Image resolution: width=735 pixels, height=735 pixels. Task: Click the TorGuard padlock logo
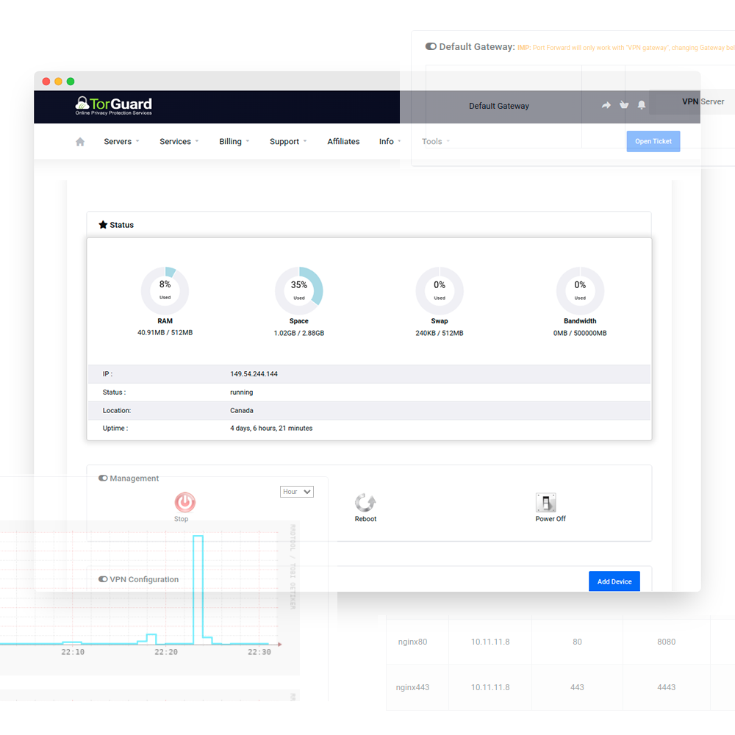point(80,102)
